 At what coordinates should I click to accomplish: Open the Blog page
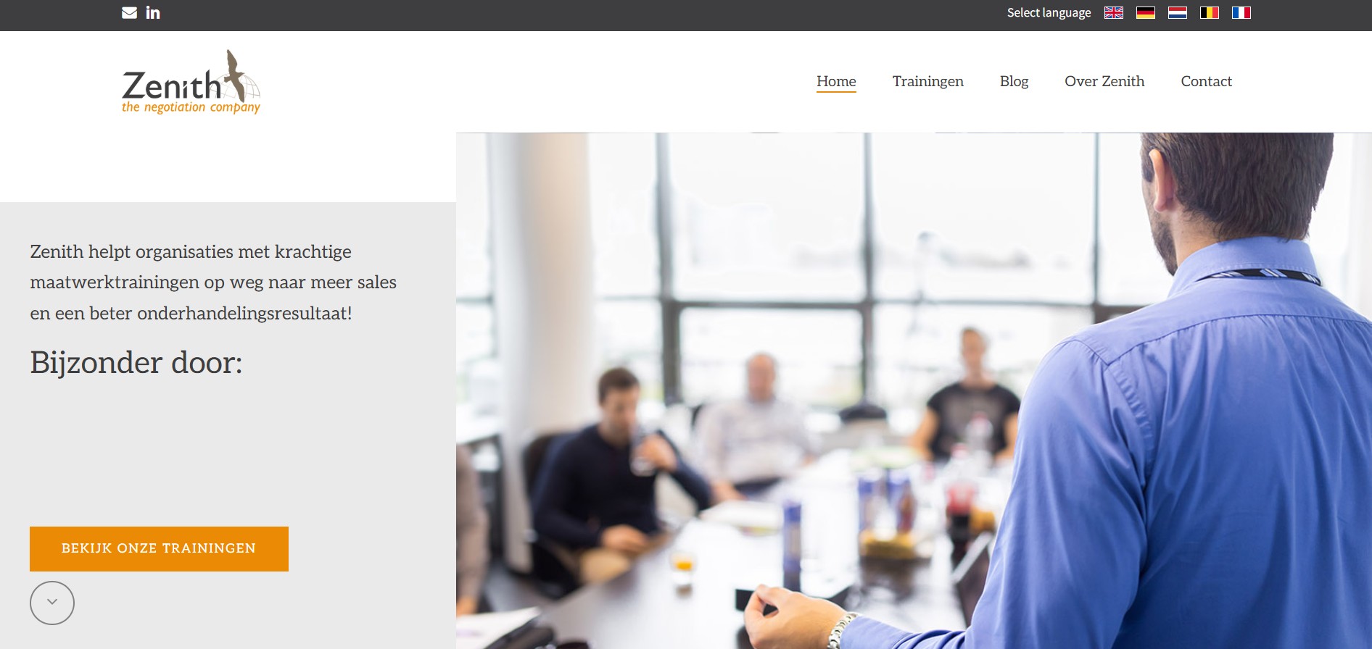[x=1014, y=81]
